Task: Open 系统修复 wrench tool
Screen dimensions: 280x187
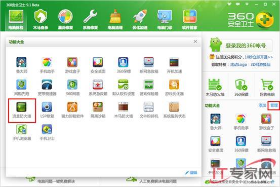Action: (90, 20)
